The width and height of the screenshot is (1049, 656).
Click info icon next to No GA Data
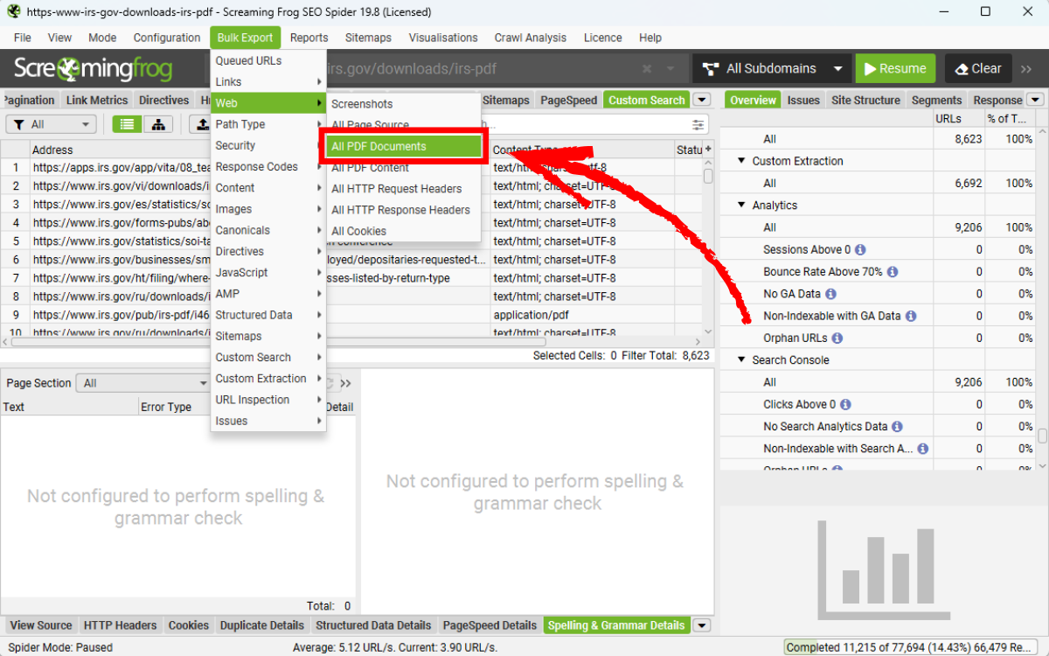click(830, 294)
